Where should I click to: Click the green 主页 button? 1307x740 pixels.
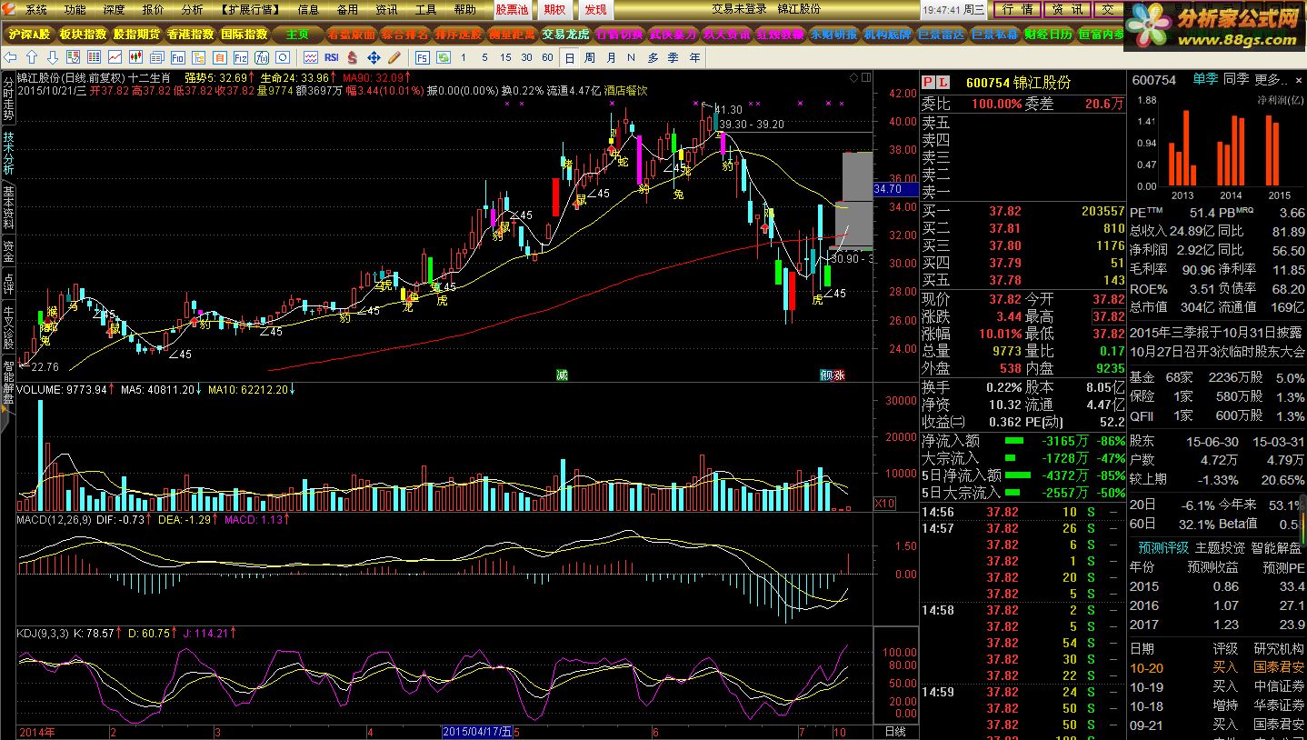[298, 35]
